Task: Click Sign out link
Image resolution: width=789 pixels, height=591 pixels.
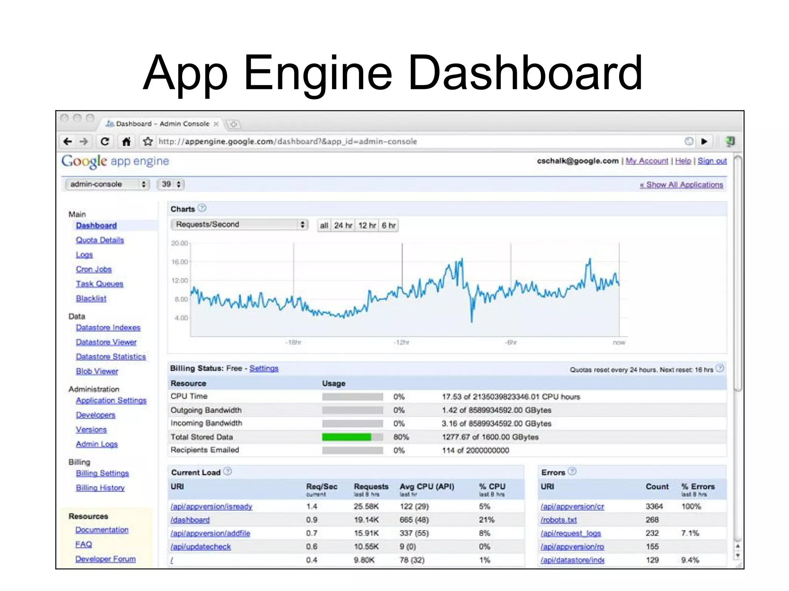Action: [712, 161]
